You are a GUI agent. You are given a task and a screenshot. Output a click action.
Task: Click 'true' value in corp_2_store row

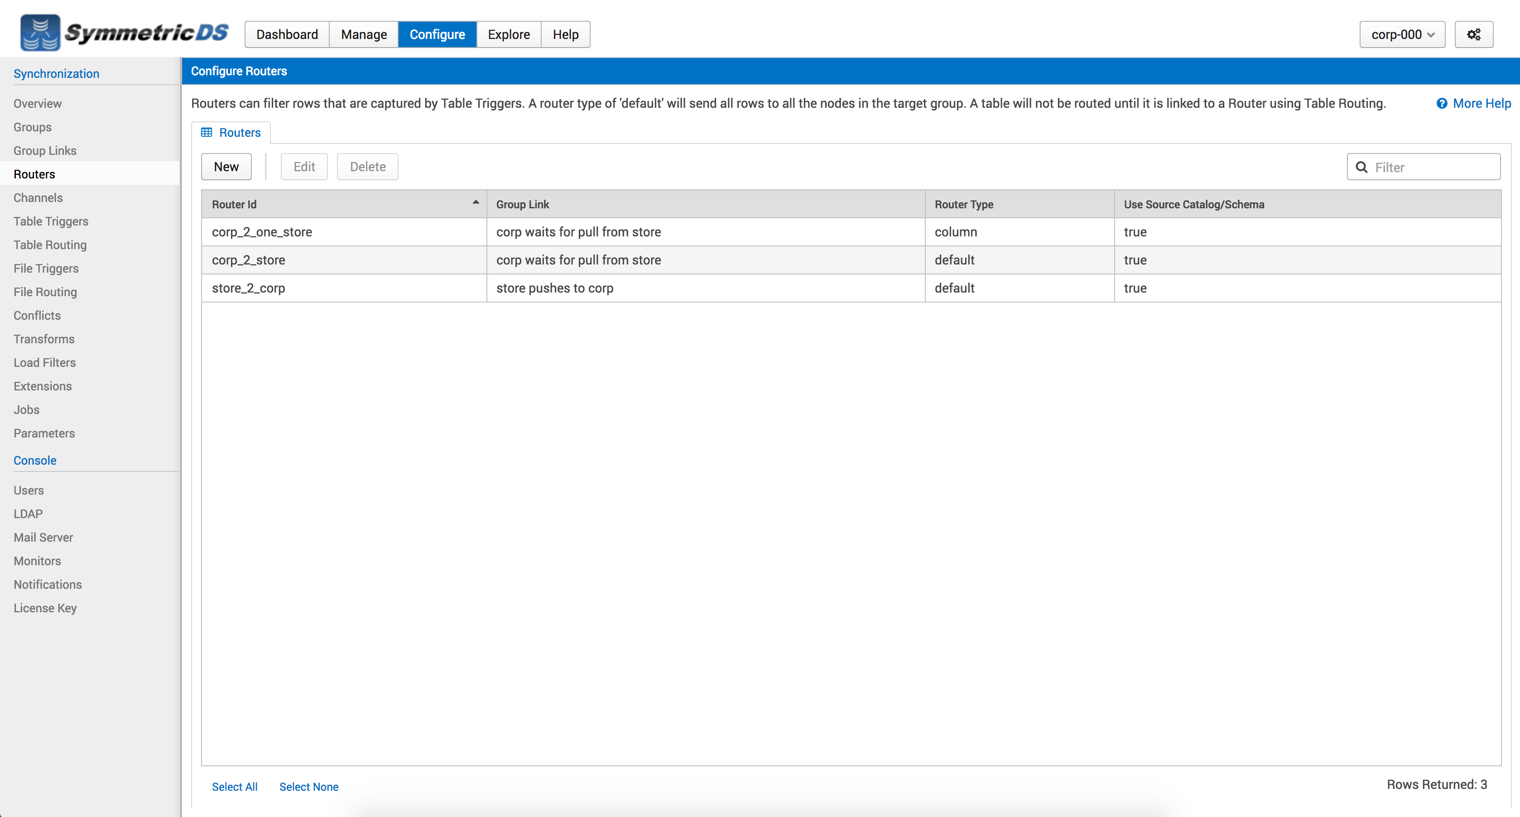(x=1308, y=260)
